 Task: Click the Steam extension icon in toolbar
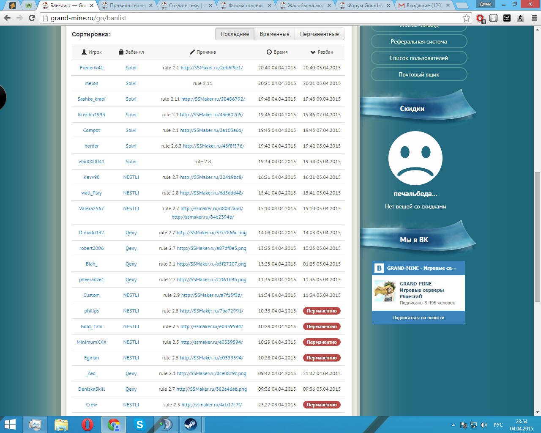(x=507, y=18)
